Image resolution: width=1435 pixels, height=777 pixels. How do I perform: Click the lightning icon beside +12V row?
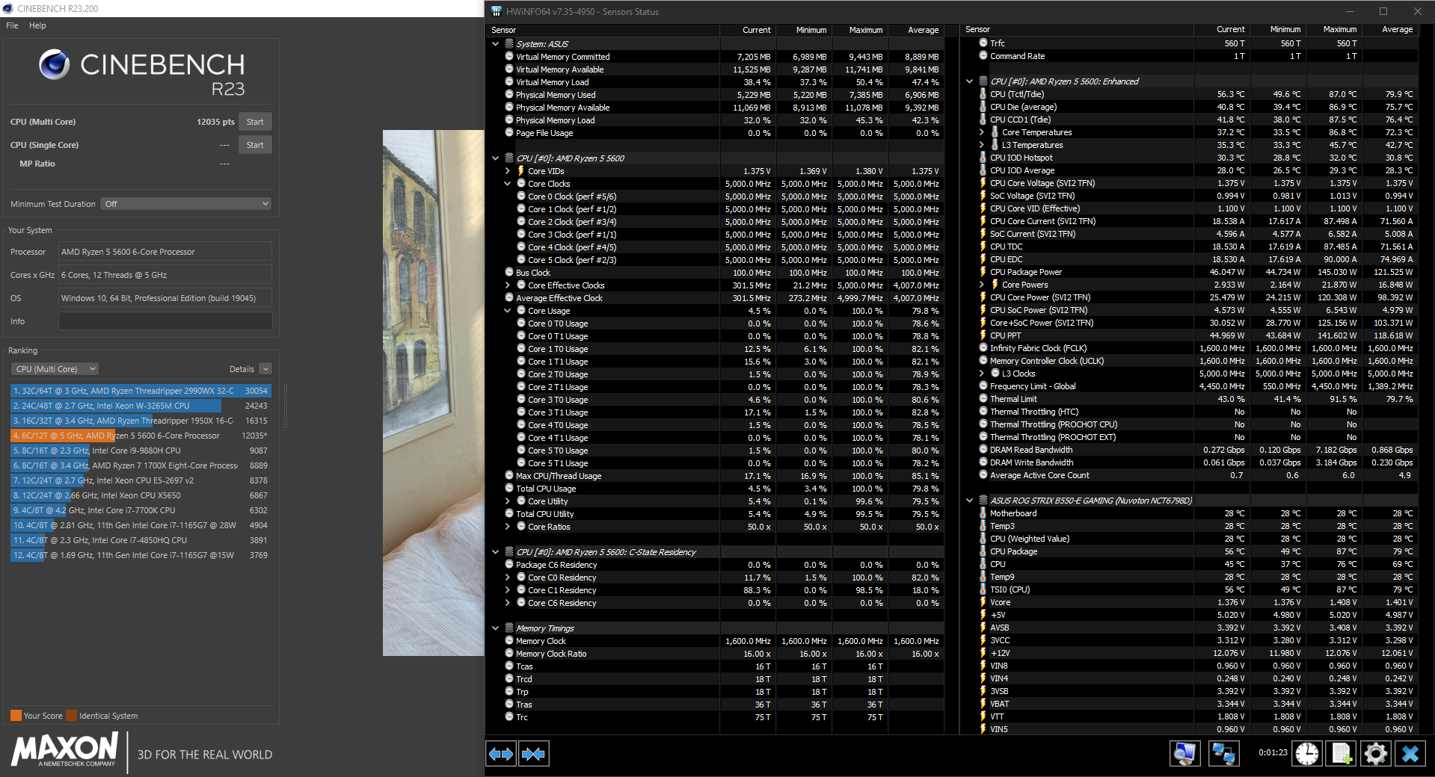tap(983, 653)
